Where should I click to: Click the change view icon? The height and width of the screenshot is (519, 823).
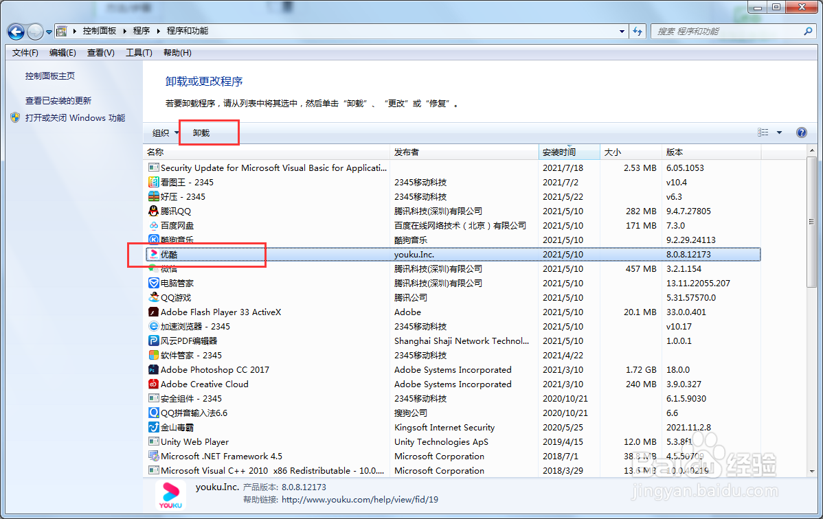pyautogui.click(x=763, y=132)
